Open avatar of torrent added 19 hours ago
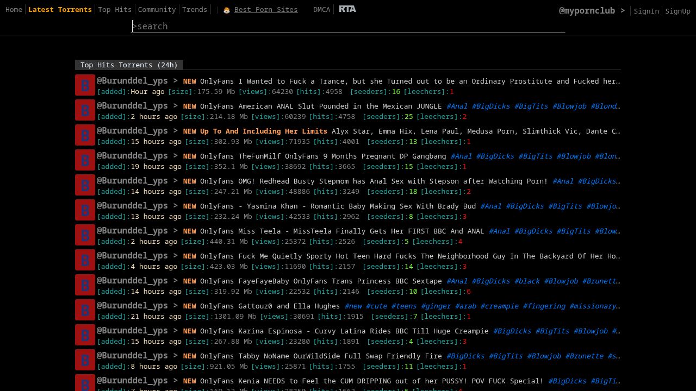696x391 pixels. coord(85,160)
